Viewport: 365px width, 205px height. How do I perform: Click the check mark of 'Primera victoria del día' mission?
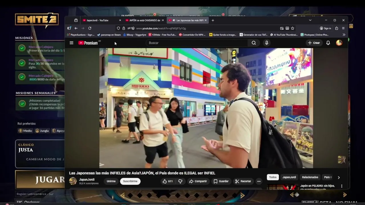[22, 48]
